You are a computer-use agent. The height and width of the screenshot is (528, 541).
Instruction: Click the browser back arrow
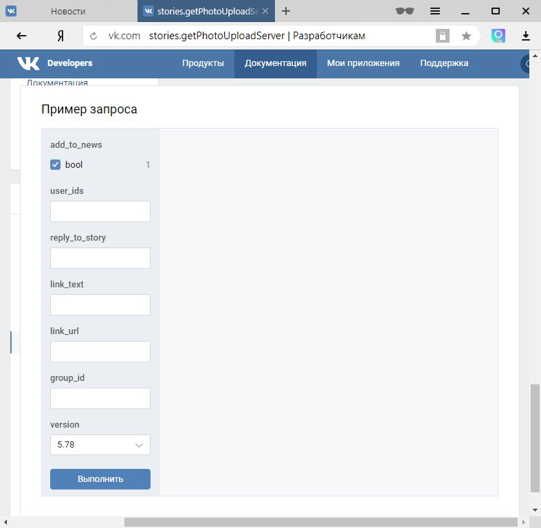point(21,36)
